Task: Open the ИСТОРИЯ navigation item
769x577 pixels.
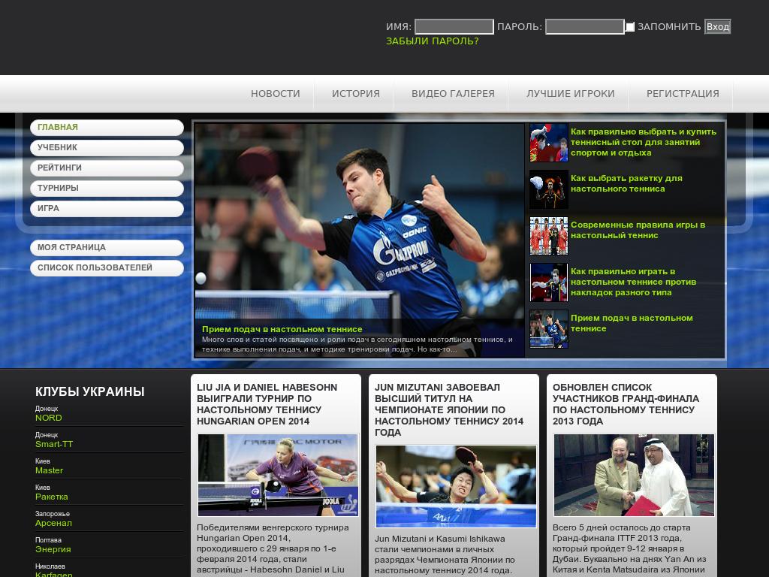Action: [x=355, y=94]
